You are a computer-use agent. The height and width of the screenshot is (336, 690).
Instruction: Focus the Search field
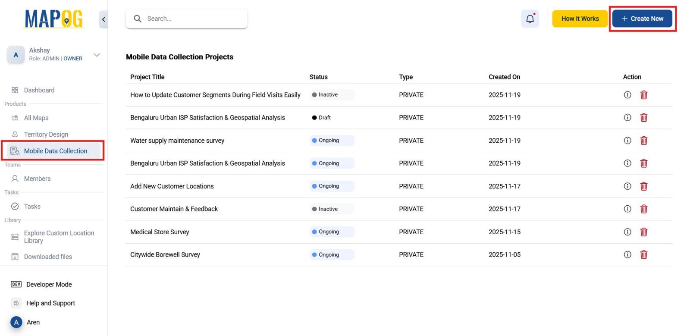click(186, 19)
